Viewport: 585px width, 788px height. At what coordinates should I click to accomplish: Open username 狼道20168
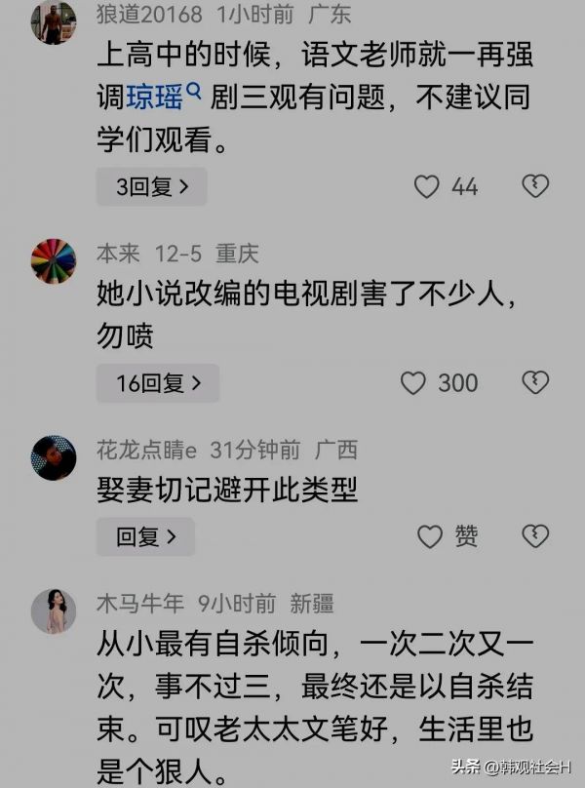point(149,14)
